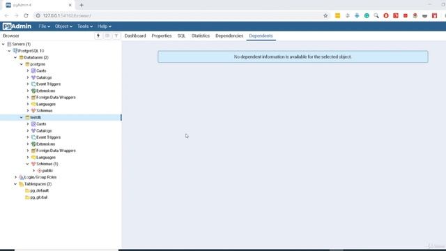This screenshot has width=446, height=251.
Task: Collapse the testdb database node
Action: (x=22, y=117)
